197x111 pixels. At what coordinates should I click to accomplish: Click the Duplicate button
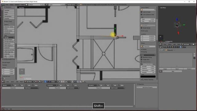click(9, 54)
